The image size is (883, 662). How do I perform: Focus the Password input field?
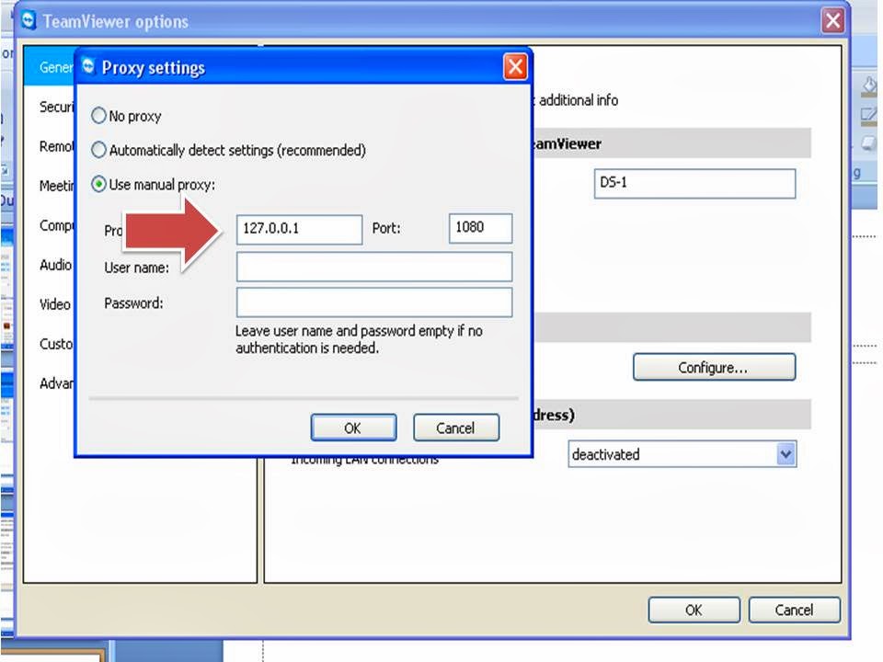(374, 302)
